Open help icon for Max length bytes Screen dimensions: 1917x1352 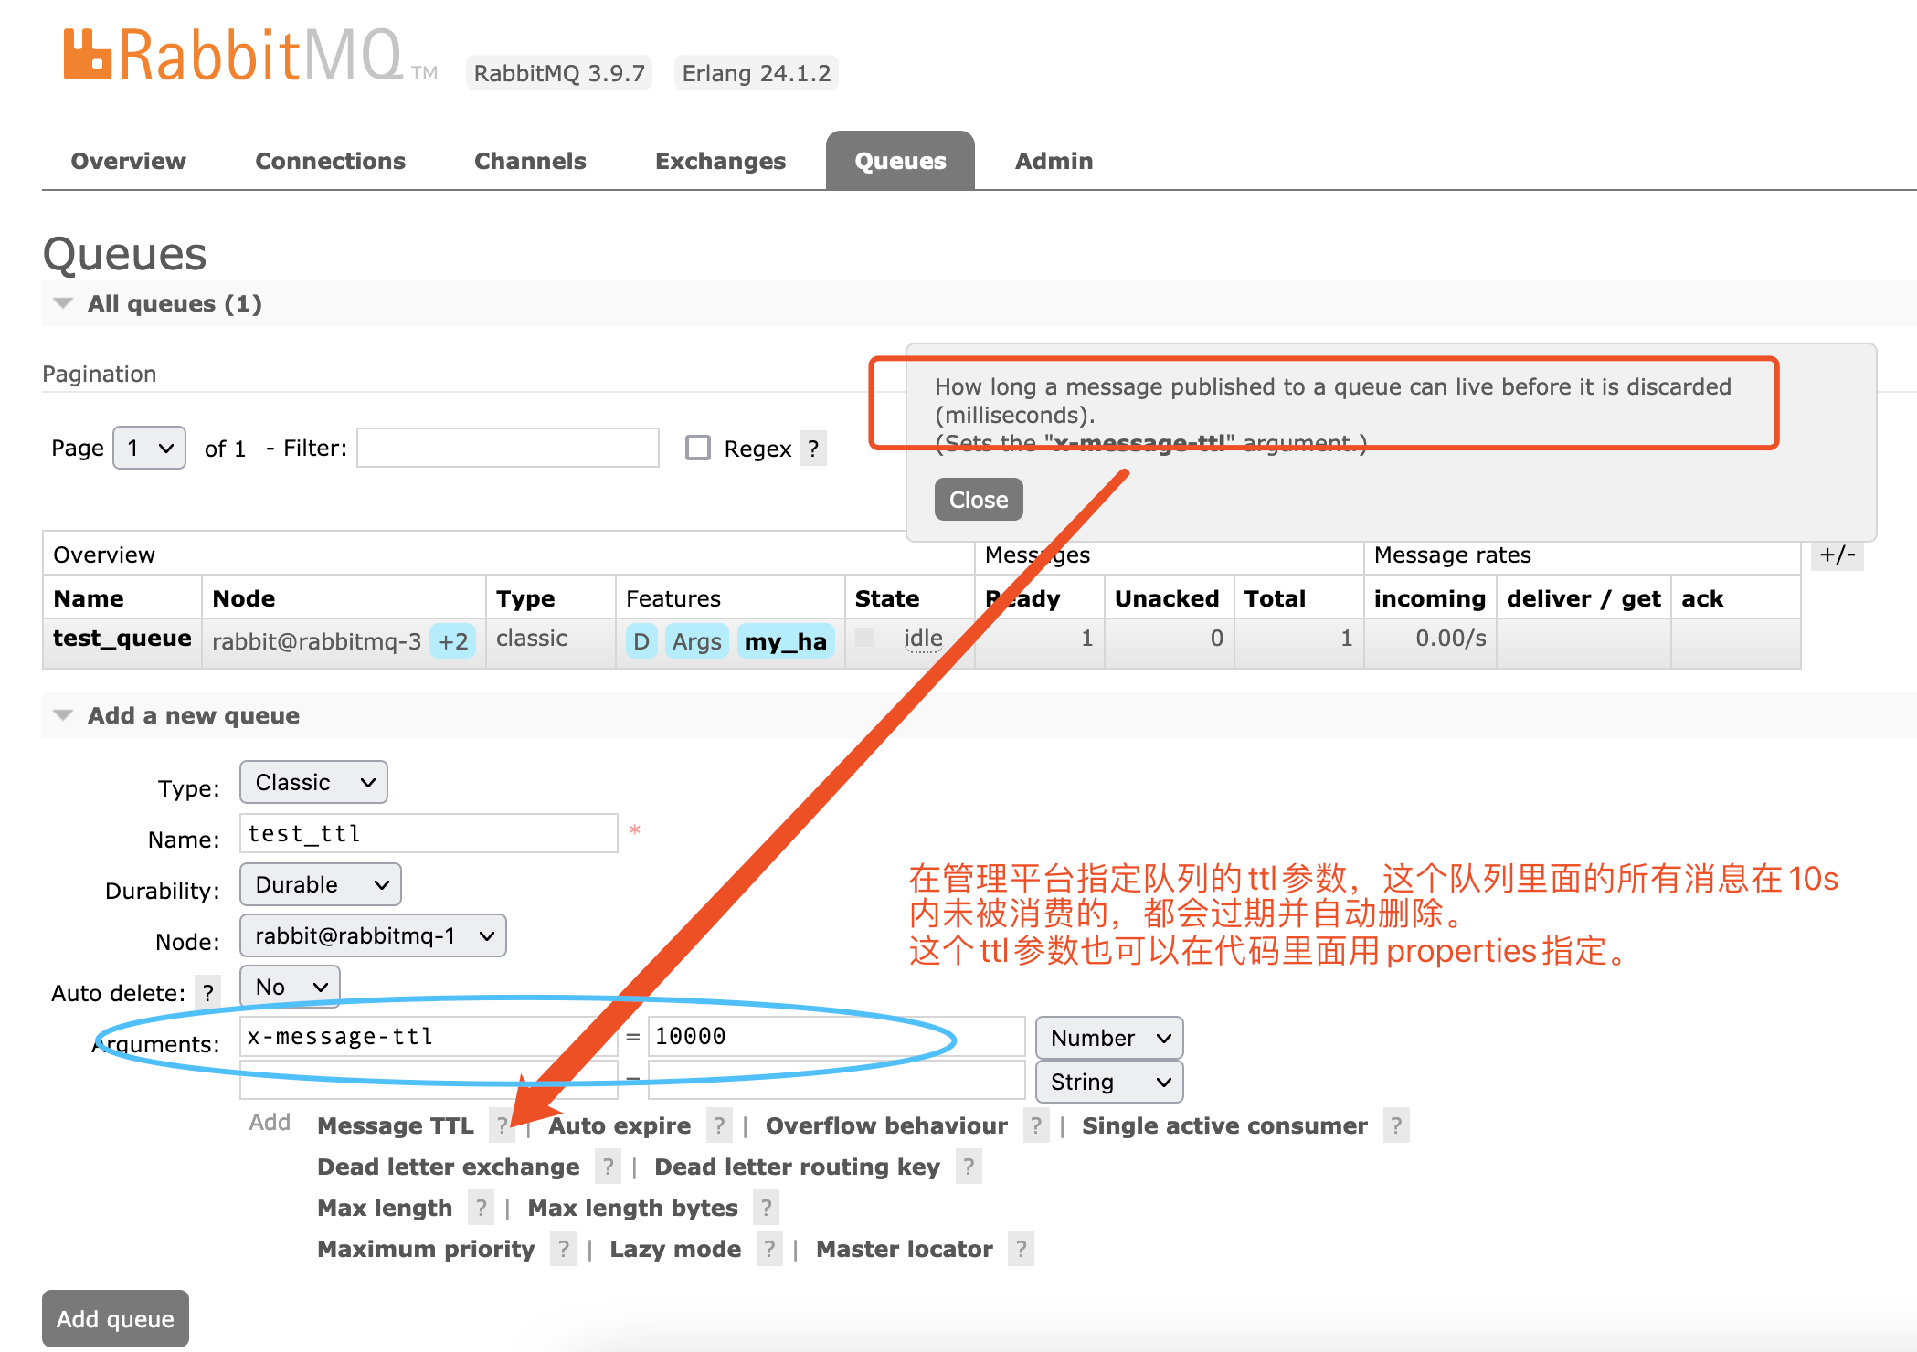pyautogui.click(x=766, y=1208)
